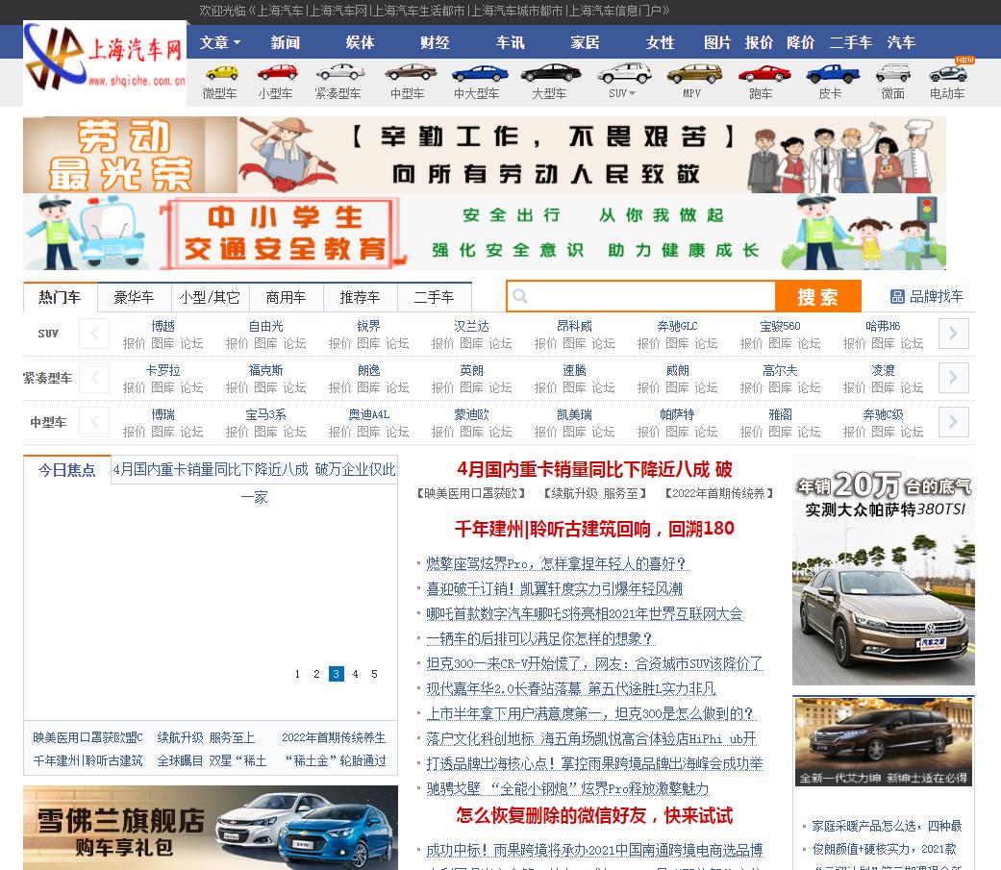
Task: Go back in 中型车 row with left arrow
Action: point(94,422)
